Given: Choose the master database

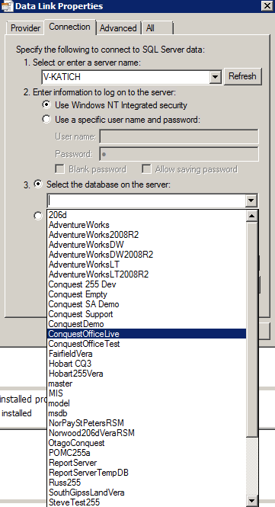Looking at the screenshot, I should 147,383.
